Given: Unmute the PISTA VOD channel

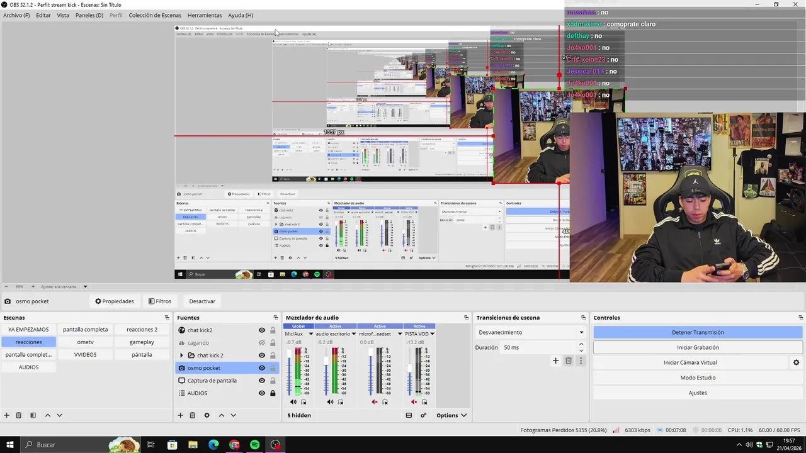Looking at the screenshot, I should pos(414,402).
